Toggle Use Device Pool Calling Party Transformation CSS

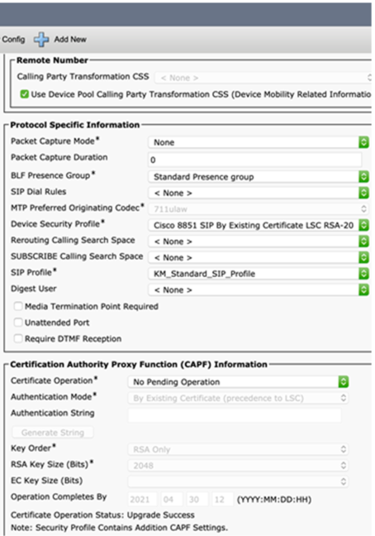tap(24, 94)
